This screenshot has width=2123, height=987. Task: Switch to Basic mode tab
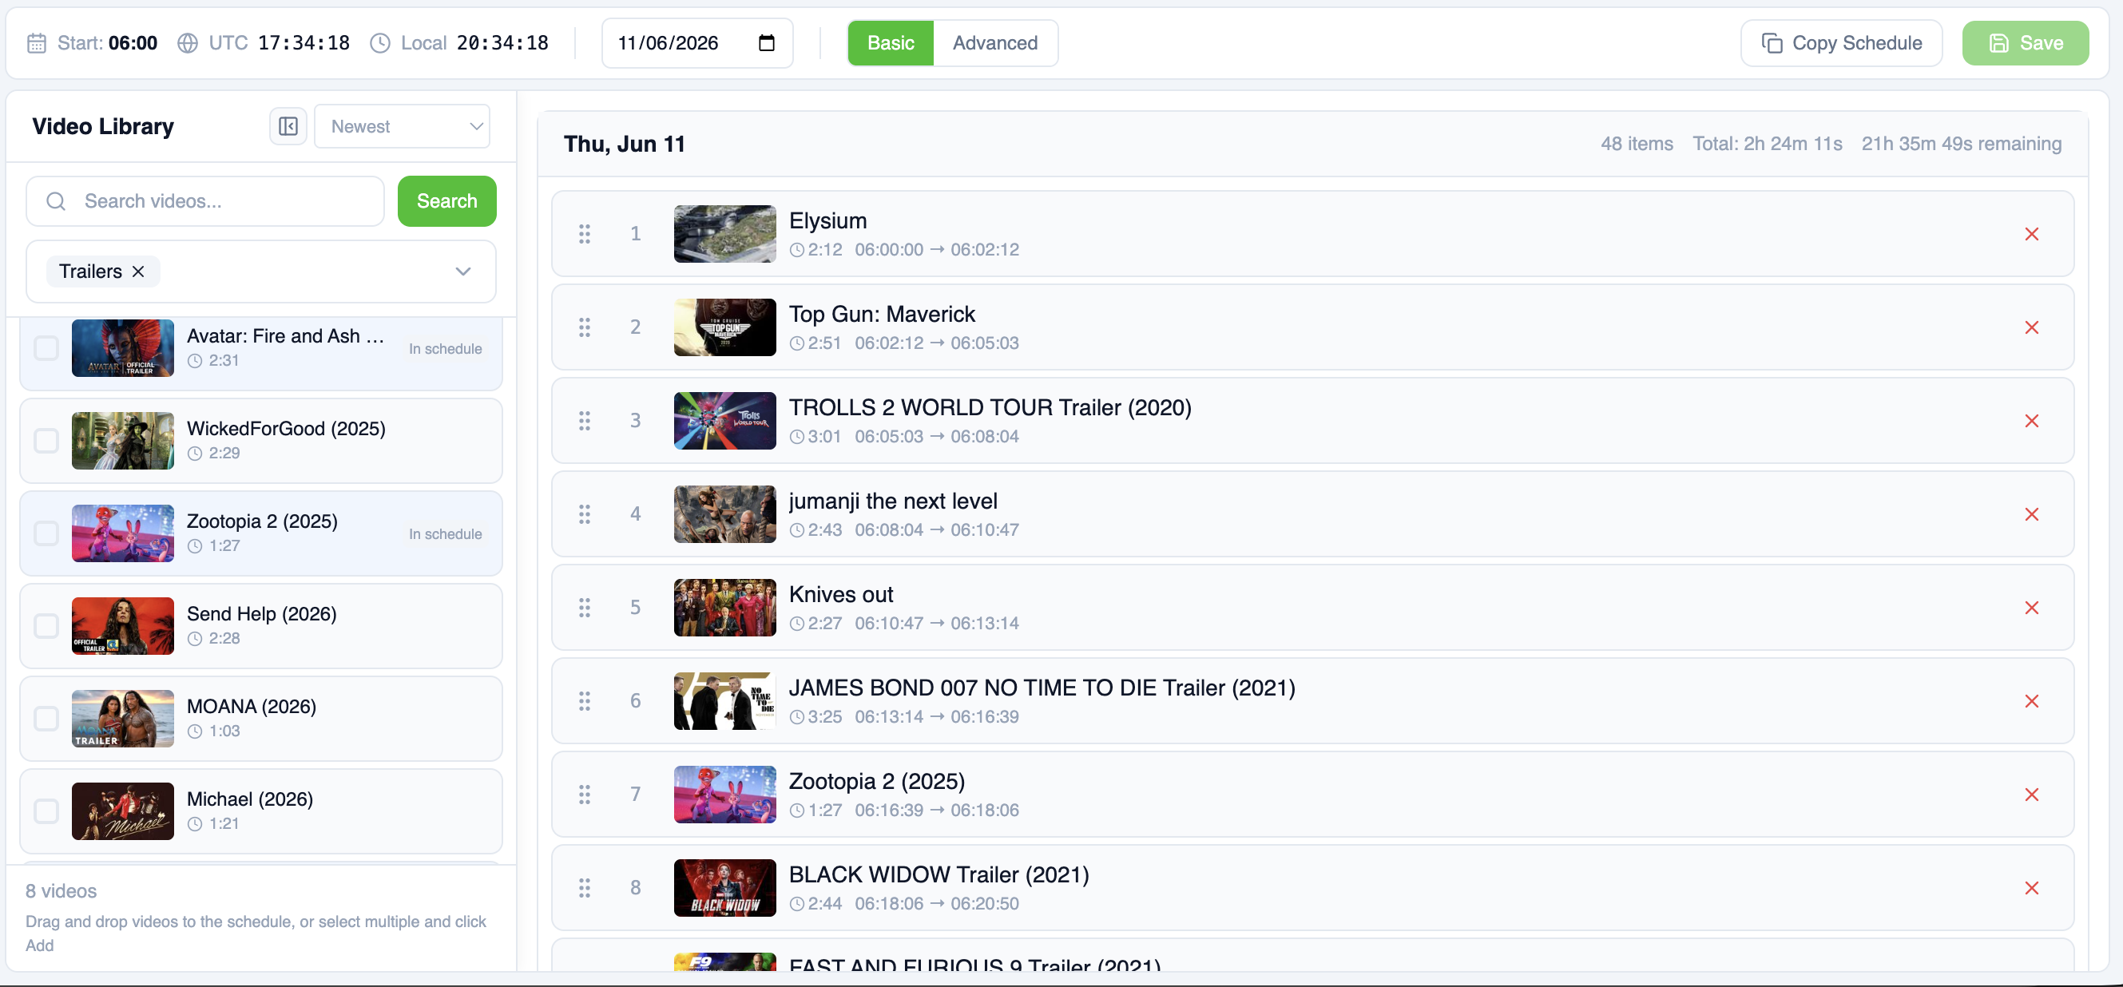890,43
